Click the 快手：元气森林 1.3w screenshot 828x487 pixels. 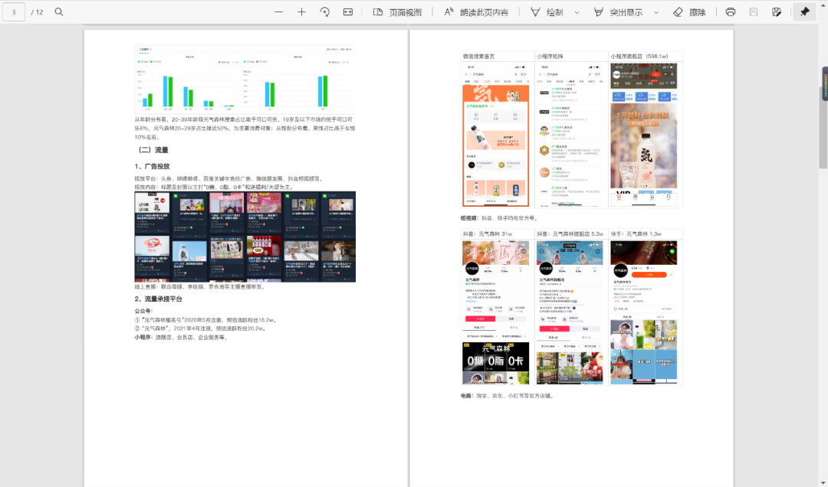click(x=644, y=312)
